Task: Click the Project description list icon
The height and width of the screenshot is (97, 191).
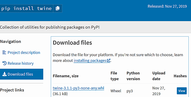Action: point(4,52)
